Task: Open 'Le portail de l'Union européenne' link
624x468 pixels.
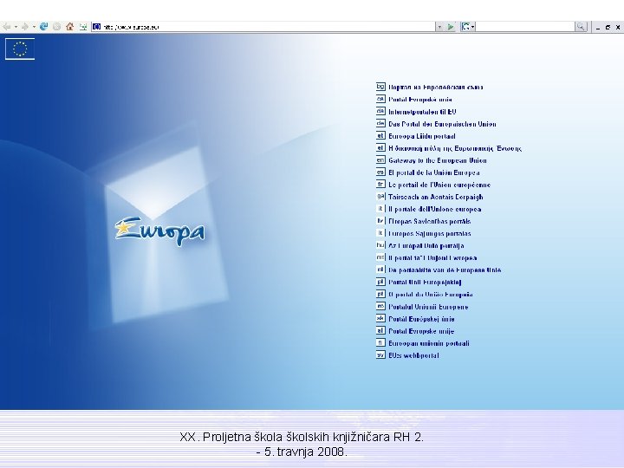Action: tap(439, 185)
